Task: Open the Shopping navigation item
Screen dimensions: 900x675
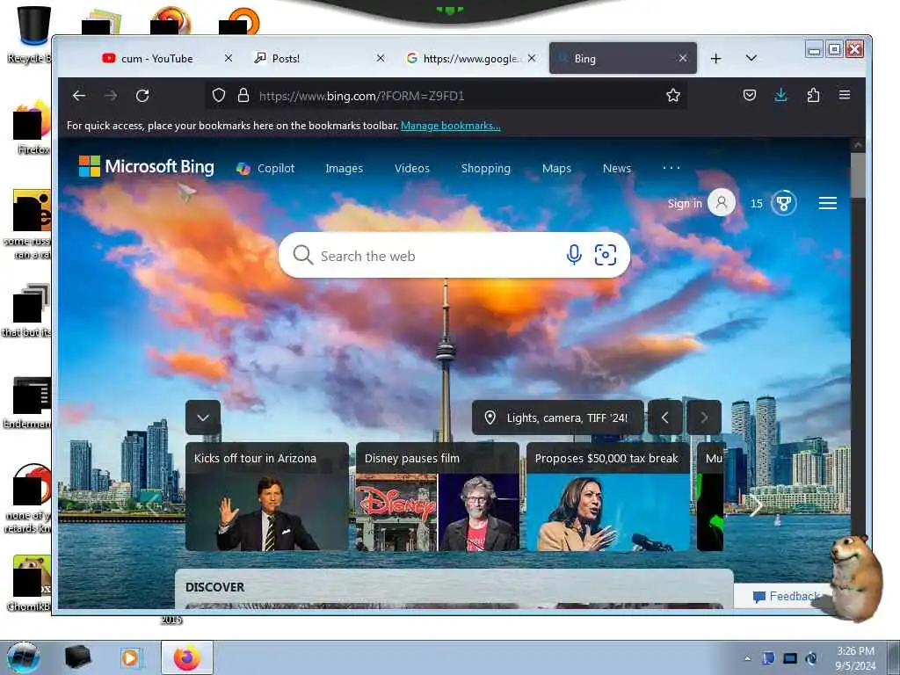Action: point(485,168)
